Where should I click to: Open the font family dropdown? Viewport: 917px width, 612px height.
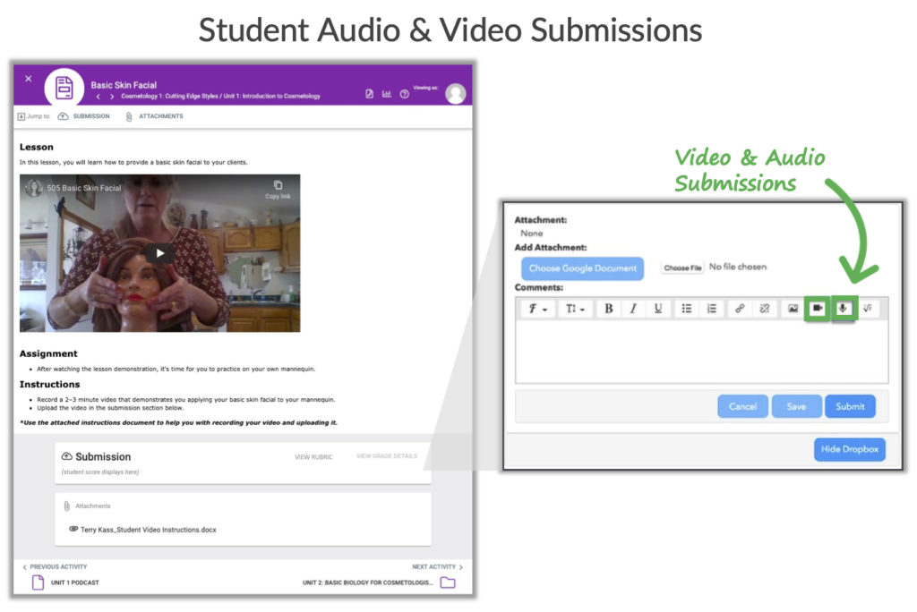(536, 309)
